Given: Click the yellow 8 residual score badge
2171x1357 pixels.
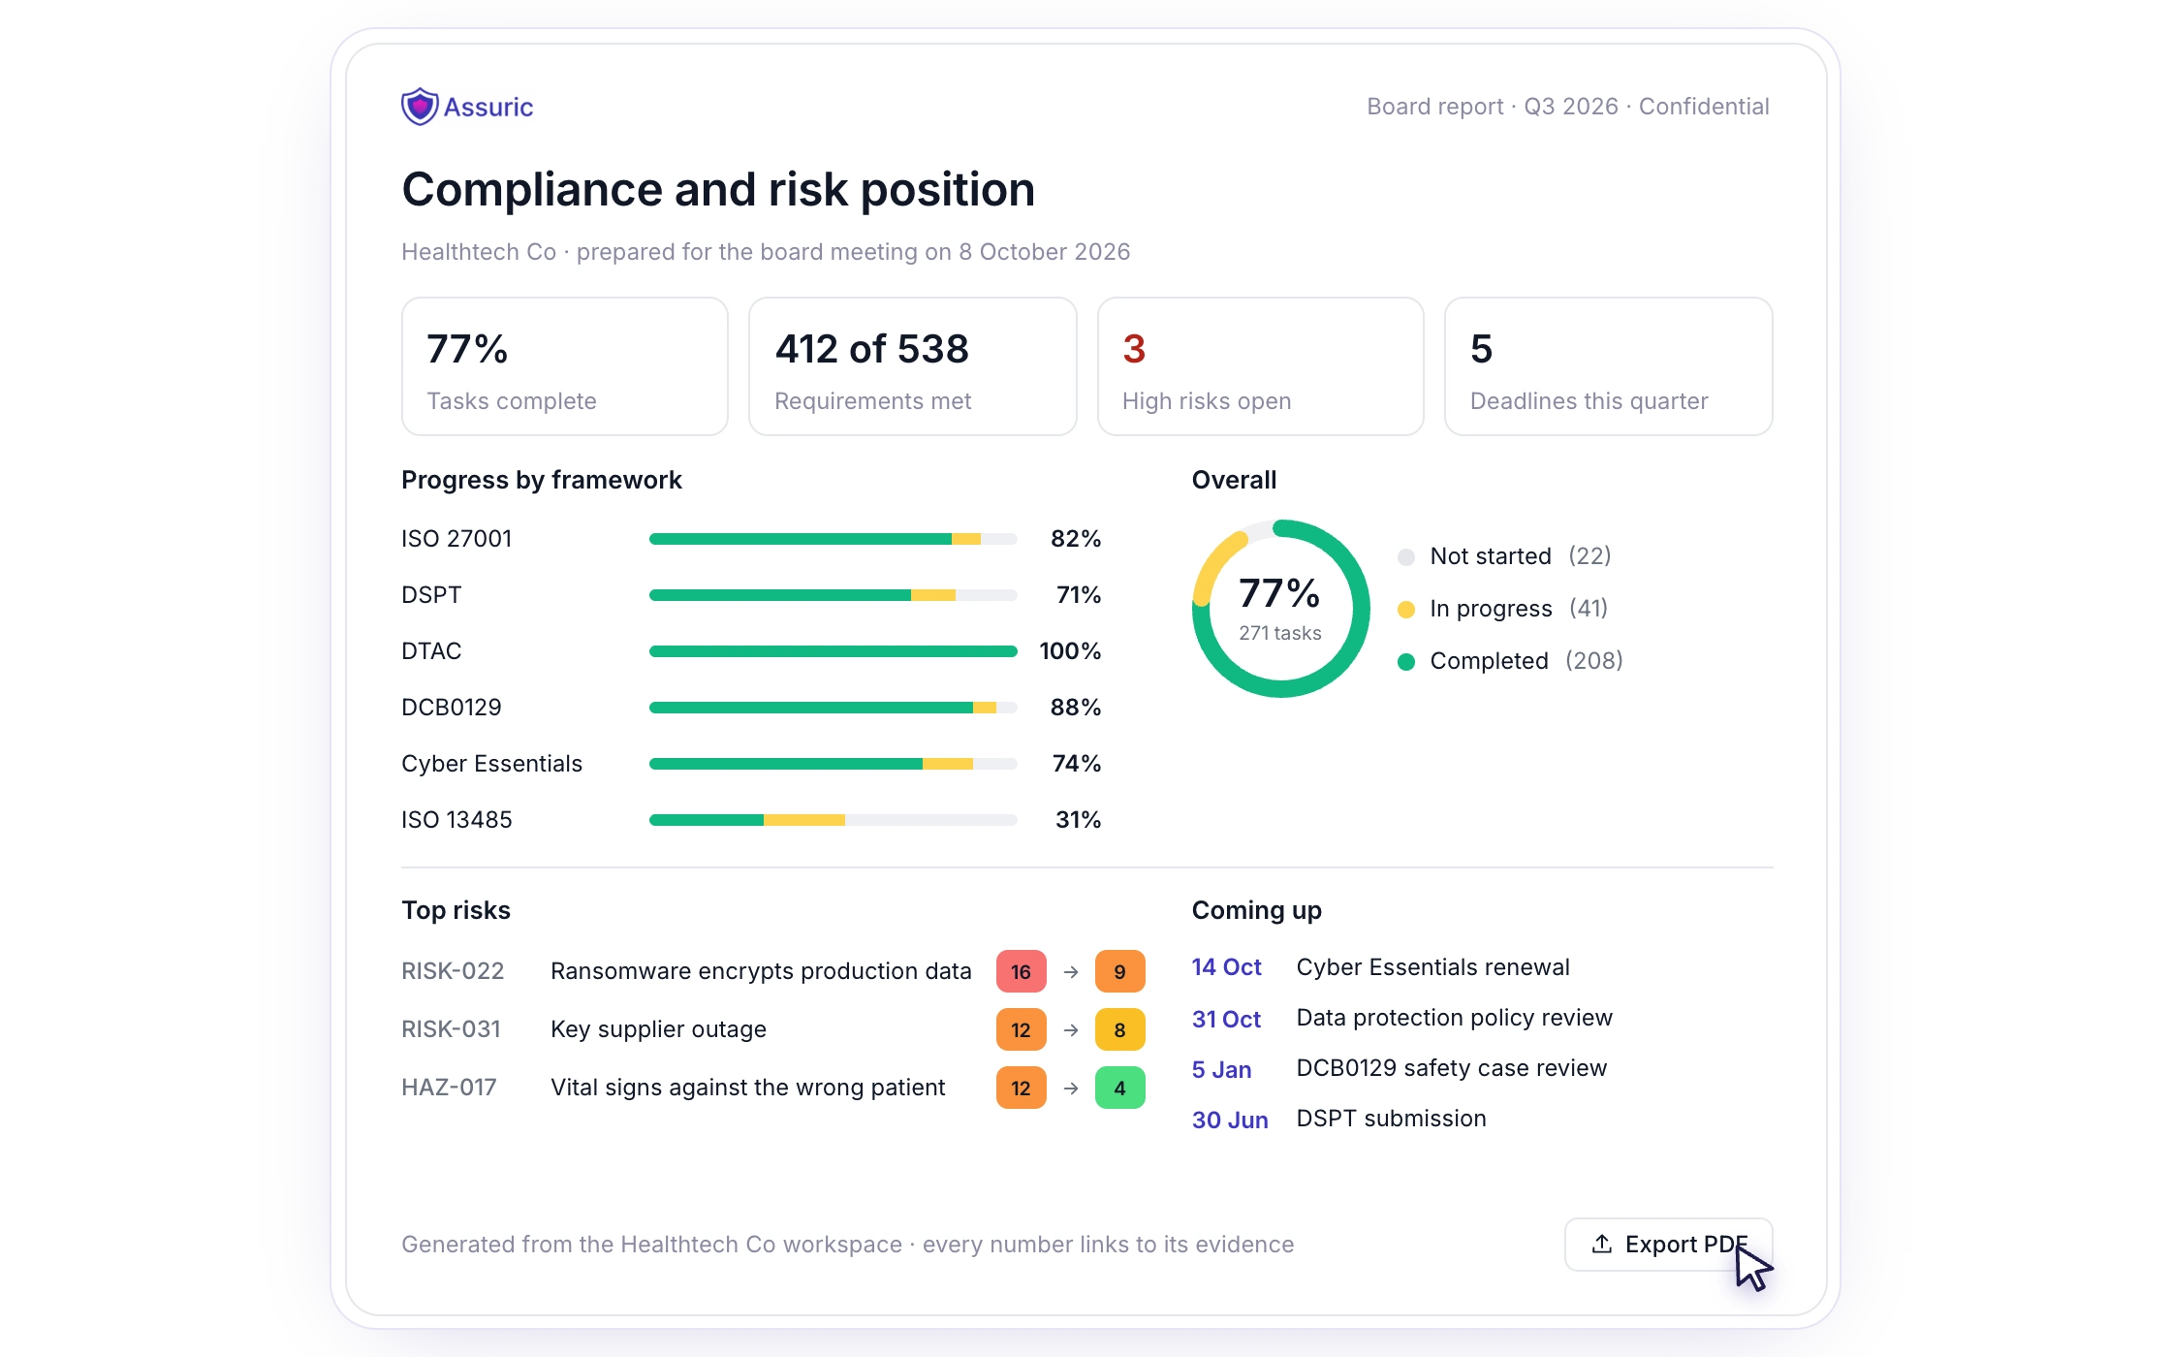Looking at the screenshot, I should pos(1120,1029).
